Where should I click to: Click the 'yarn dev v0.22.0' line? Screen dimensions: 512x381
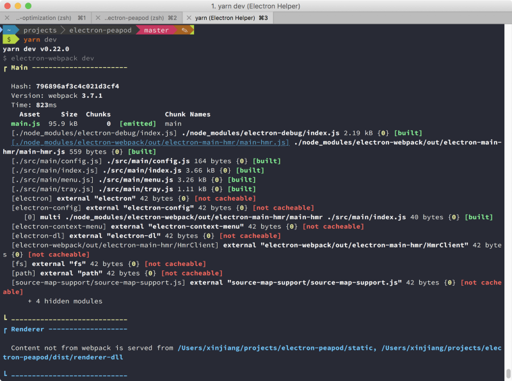[x=36, y=49]
